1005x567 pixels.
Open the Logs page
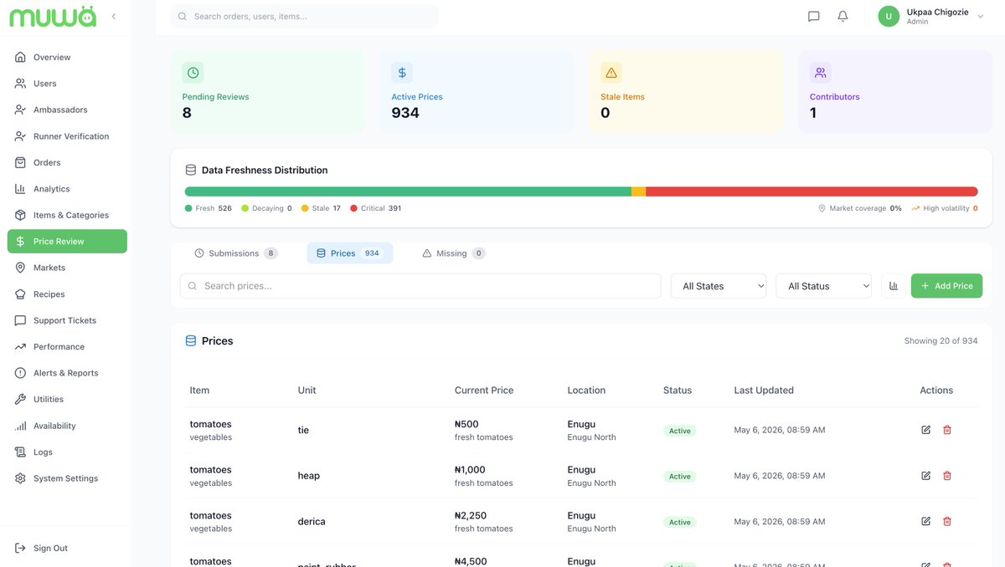[x=67, y=452]
